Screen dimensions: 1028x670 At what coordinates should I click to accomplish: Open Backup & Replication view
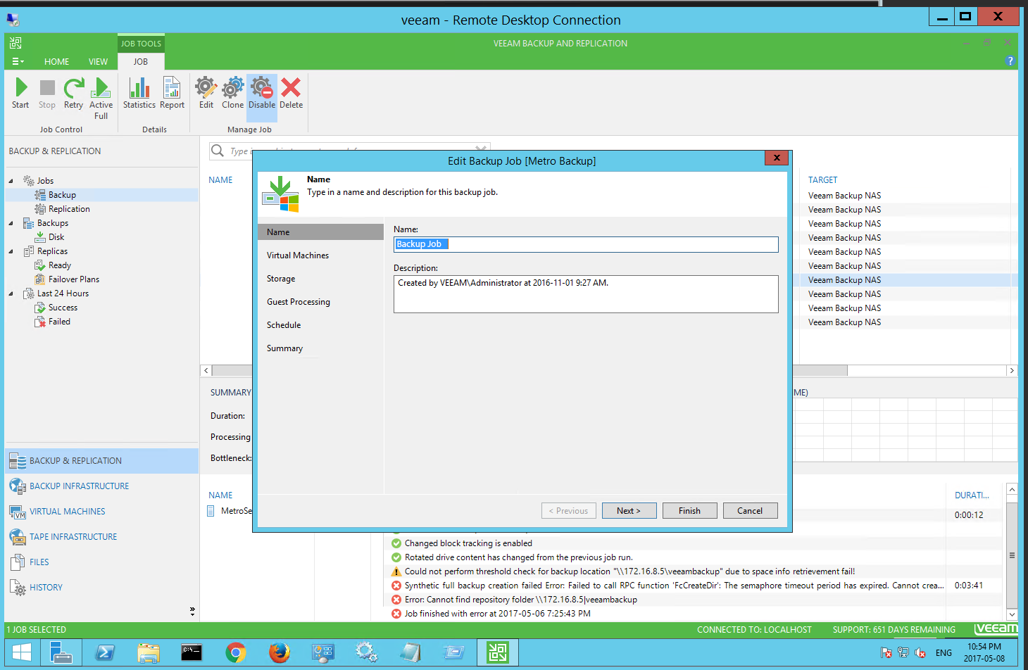point(102,461)
